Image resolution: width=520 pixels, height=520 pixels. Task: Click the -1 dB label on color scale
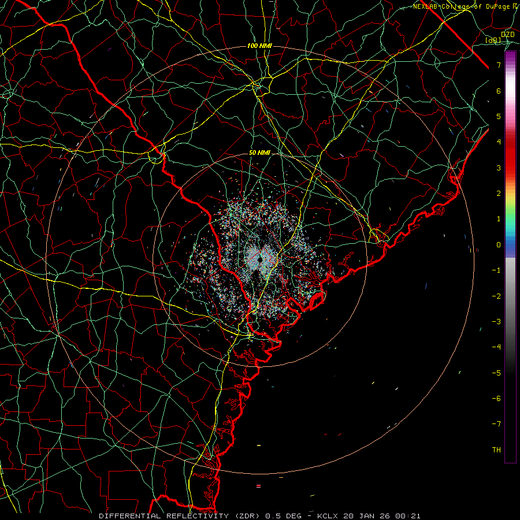(x=496, y=270)
